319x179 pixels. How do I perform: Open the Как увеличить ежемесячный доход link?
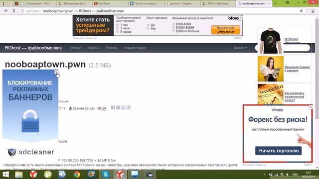(x=294, y=96)
